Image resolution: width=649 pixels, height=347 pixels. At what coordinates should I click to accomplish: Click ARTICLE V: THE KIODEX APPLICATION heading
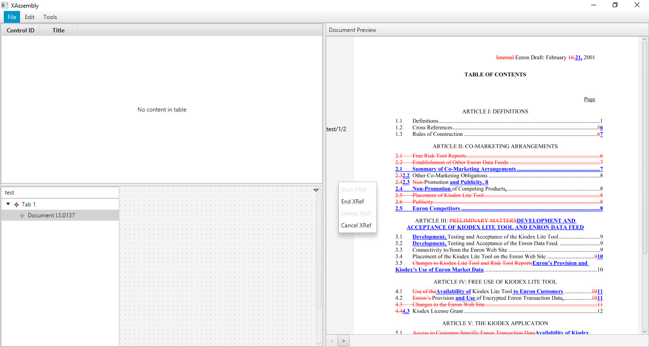(x=495, y=323)
